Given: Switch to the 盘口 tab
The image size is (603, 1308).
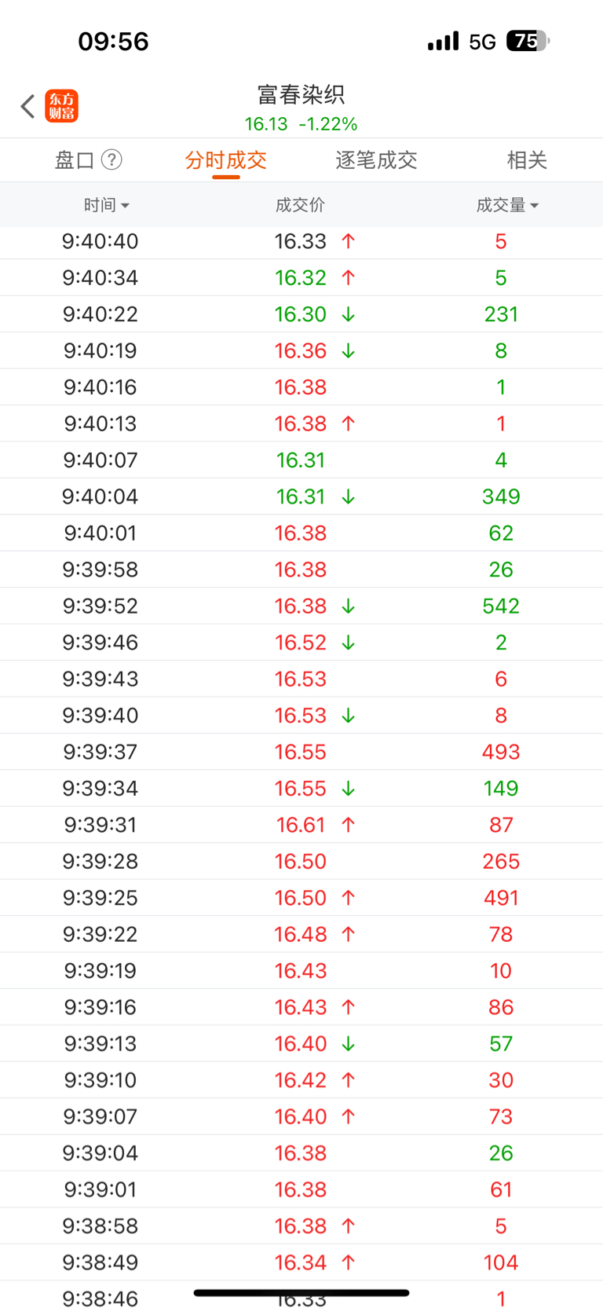Looking at the screenshot, I should 75,160.
